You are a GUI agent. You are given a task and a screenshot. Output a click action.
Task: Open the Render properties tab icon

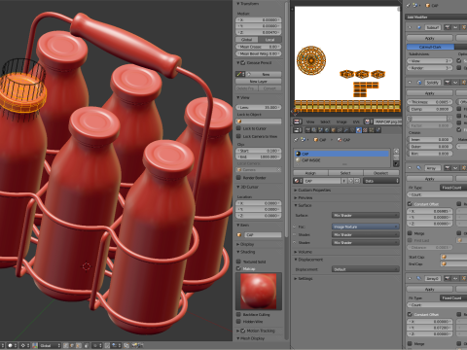tap(307, 130)
